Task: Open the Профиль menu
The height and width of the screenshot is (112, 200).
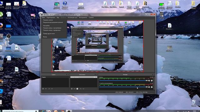Action: [x=63, y=17]
